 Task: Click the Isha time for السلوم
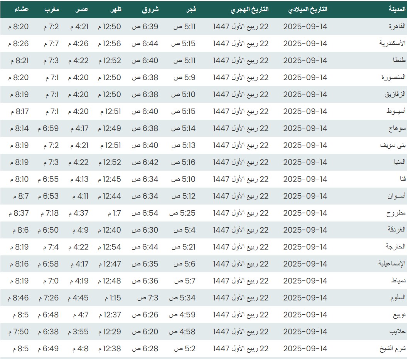click(18, 298)
